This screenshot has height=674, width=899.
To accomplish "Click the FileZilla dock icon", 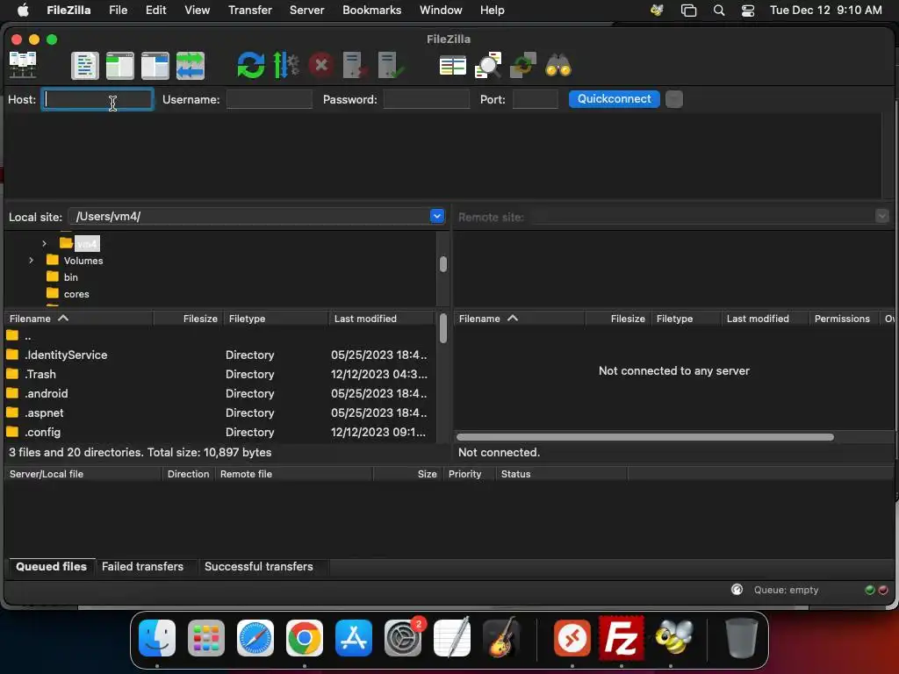I will point(622,637).
